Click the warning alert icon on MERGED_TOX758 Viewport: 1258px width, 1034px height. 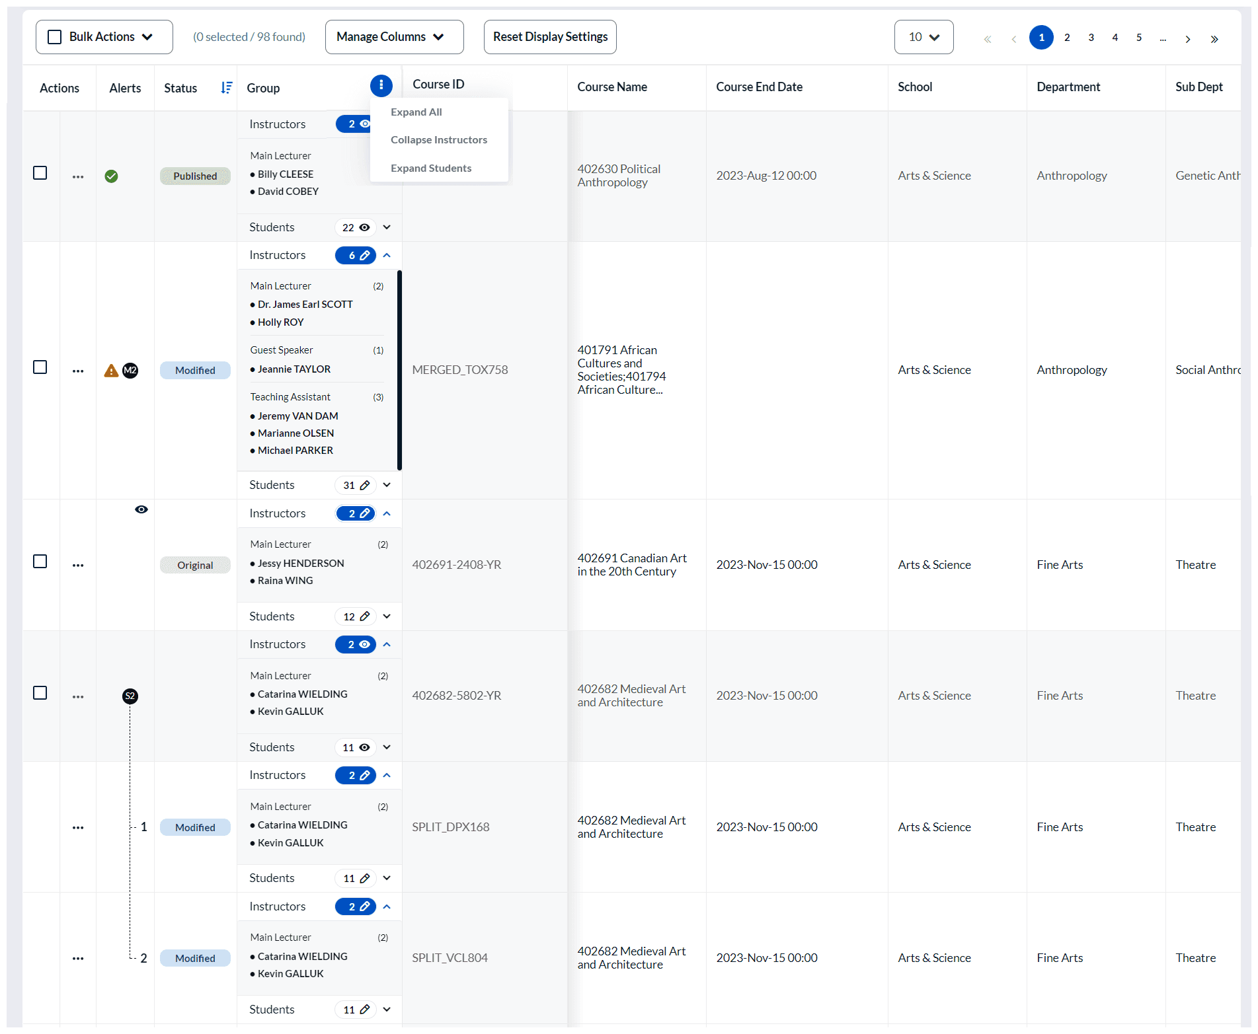[111, 371]
